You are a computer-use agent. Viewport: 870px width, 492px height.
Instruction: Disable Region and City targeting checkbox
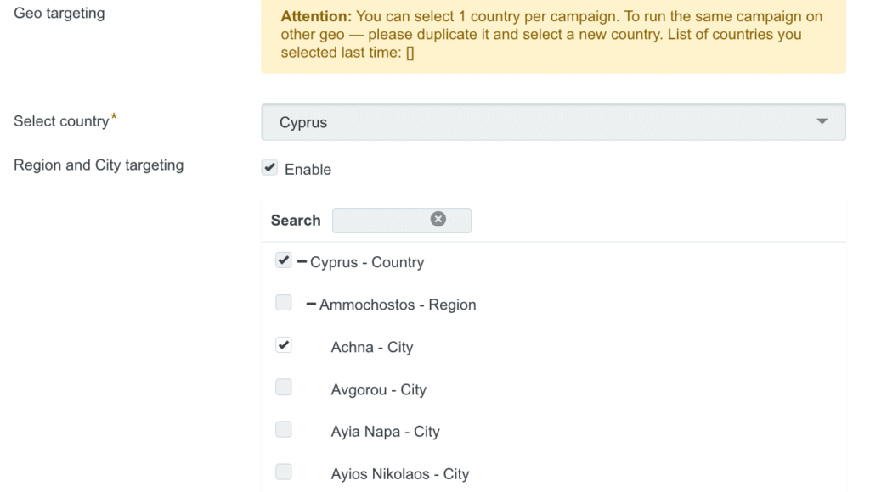[269, 167]
